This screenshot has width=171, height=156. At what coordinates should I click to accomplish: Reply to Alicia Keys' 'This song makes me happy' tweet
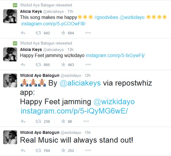[23, 33]
